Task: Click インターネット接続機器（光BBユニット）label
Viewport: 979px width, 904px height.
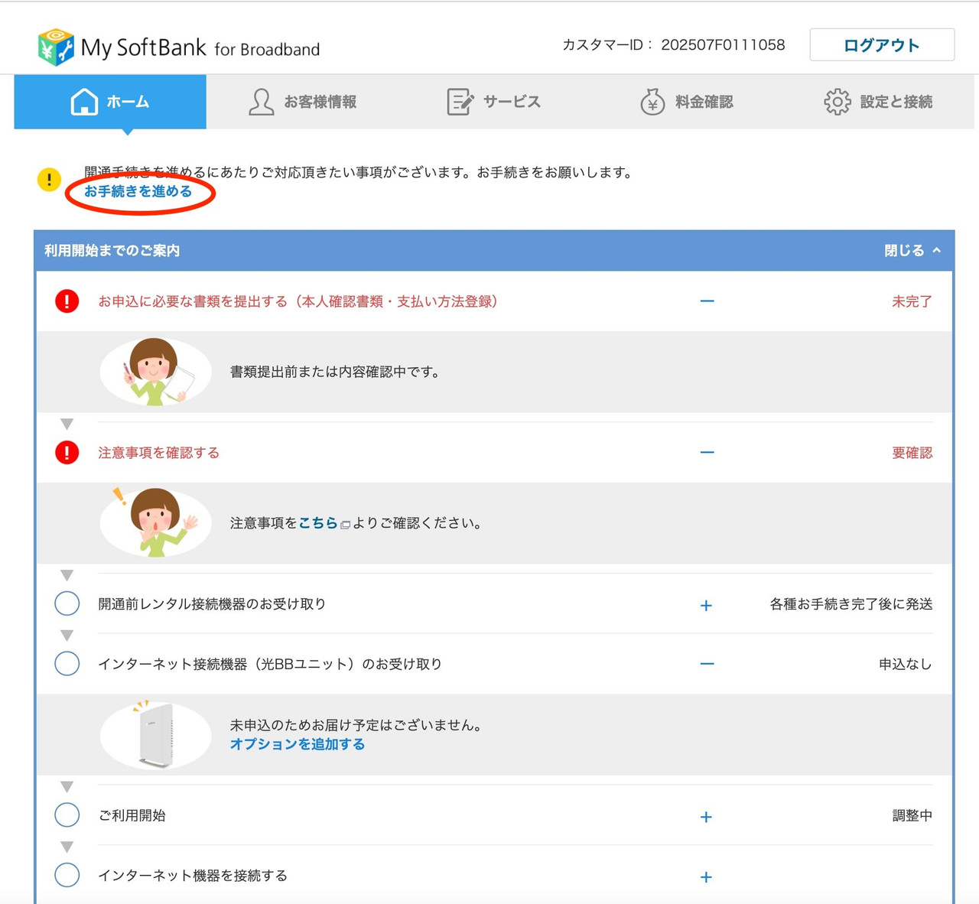Action: pos(270,664)
